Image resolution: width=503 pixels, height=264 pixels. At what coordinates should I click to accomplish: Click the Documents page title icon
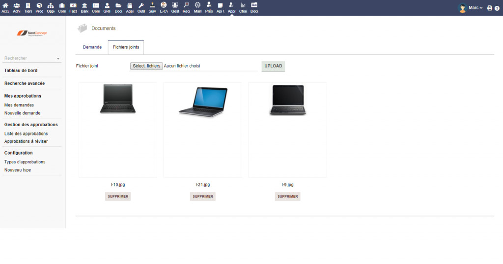[x=83, y=28]
